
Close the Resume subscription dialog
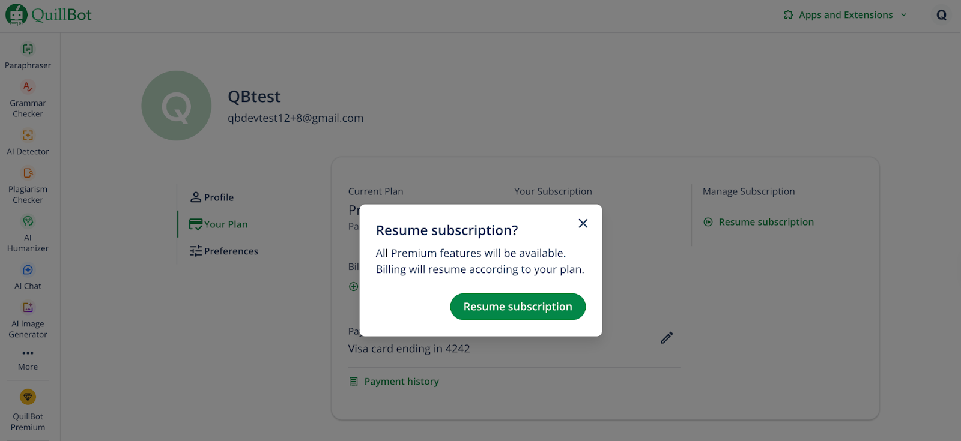583,223
